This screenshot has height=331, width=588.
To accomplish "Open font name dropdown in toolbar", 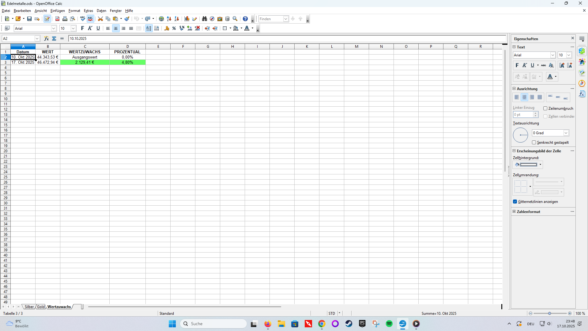I will tap(54, 29).
